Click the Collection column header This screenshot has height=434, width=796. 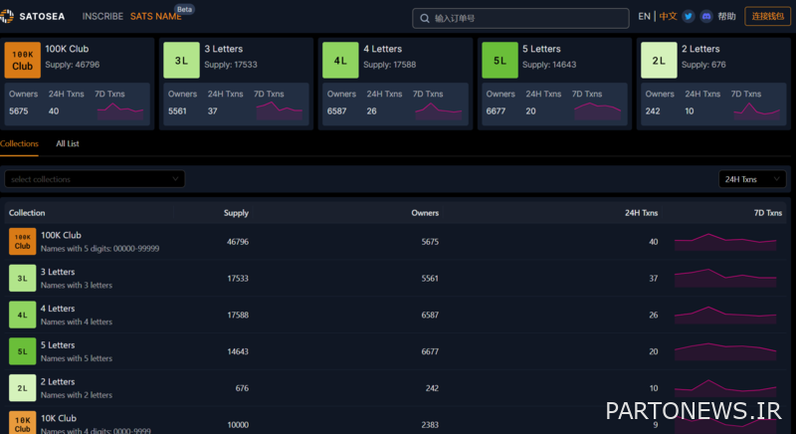[27, 213]
